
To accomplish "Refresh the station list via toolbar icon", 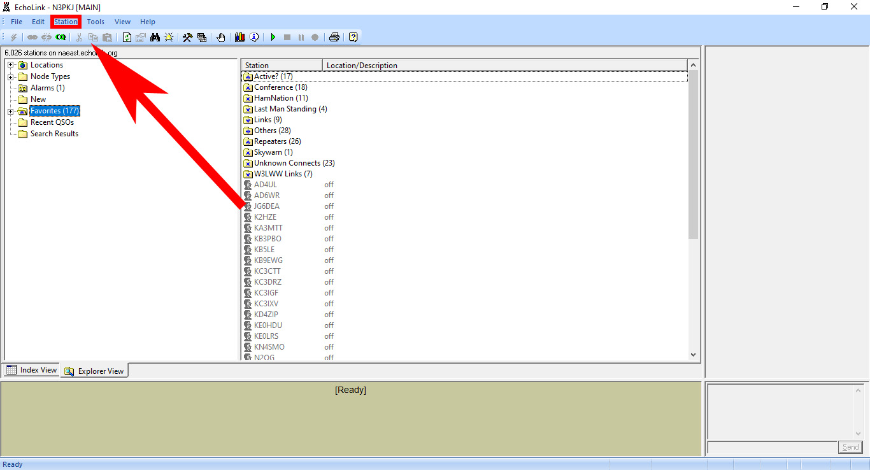I will pos(127,38).
